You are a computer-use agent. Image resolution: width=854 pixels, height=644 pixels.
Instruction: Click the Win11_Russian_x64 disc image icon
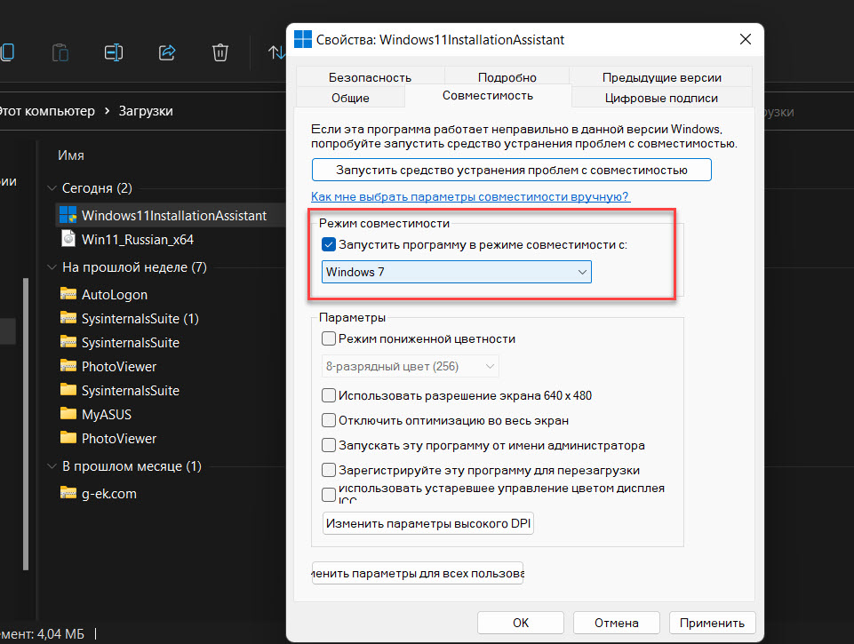point(68,239)
